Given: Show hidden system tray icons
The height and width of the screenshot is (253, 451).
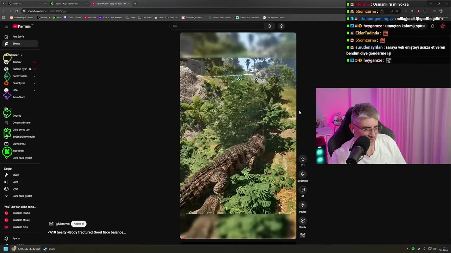Looking at the screenshot, I should coord(407,249).
